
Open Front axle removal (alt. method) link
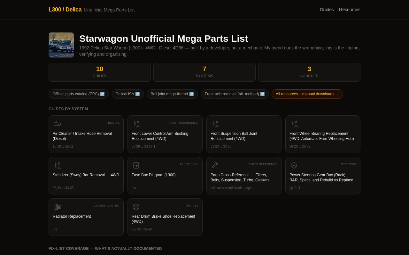[x=235, y=94]
